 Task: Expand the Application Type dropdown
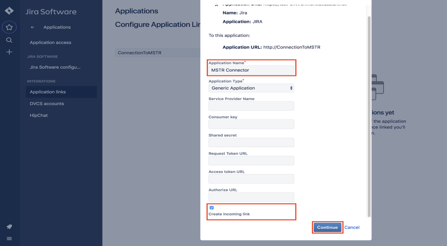click(251, 88)
